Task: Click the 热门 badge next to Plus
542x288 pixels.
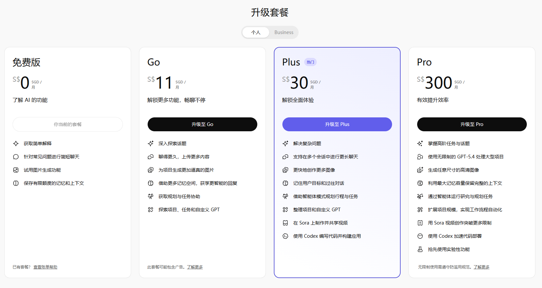Action: tap(310, 62)
